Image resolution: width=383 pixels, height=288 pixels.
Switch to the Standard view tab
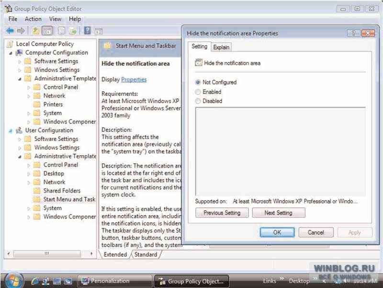click(146, 254)
